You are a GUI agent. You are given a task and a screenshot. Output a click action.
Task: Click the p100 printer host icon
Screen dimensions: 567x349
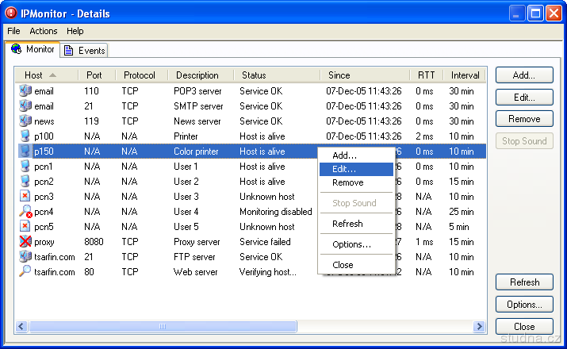[25, 136]
